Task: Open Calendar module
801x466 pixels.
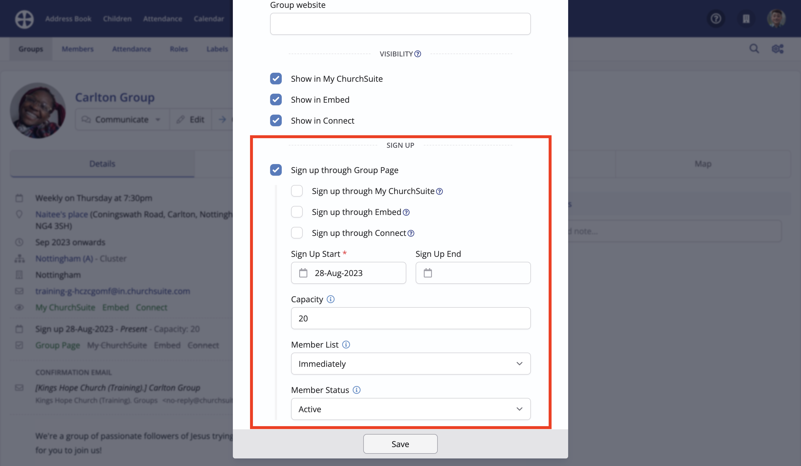Action: click(x=209, y=19)
